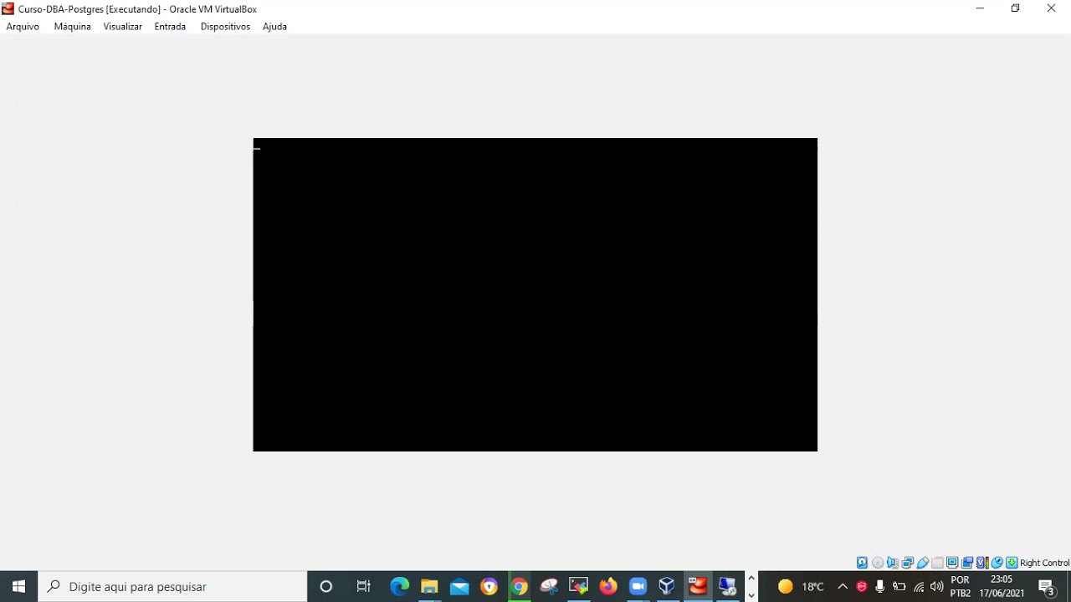Open battery power status tray icon
The width and height of the screenshot is (1071, 602).
coord(899,586)
